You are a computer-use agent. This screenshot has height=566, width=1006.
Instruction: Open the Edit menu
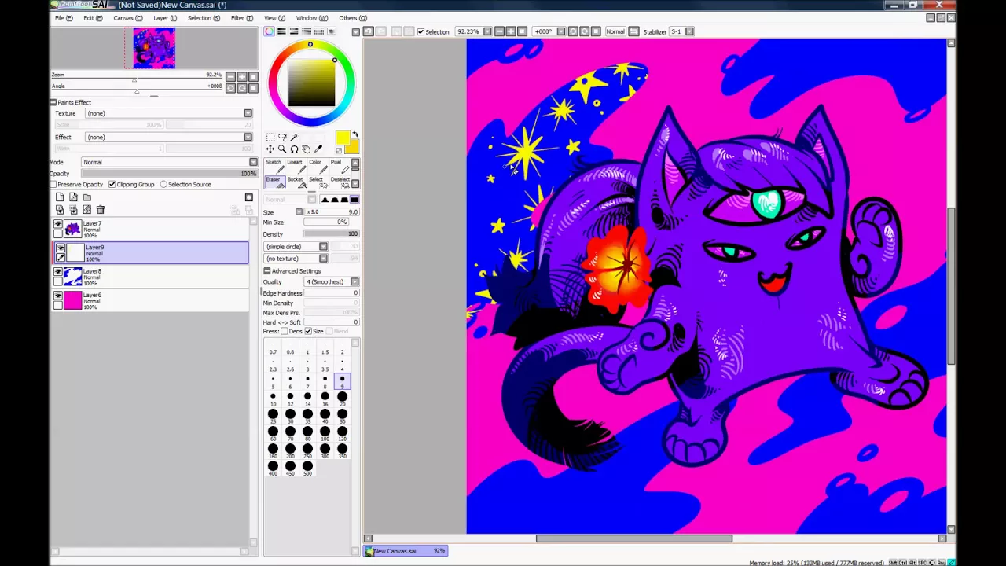pyautogui.click(x=93, y=18)
